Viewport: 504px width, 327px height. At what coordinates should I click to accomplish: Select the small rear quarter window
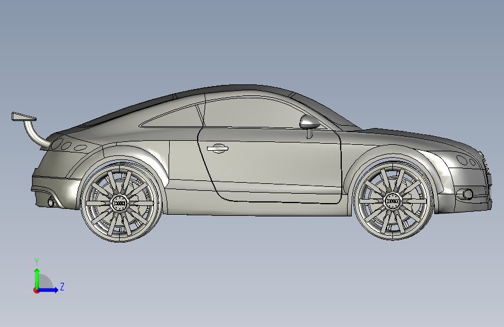[x=174, y=116]
